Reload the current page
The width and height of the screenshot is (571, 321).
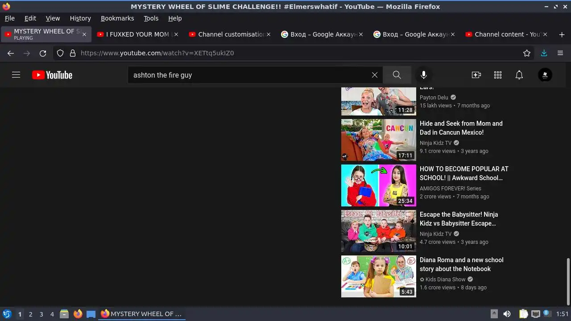43,53
